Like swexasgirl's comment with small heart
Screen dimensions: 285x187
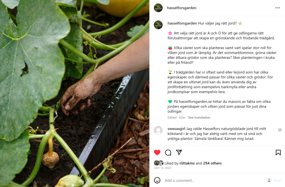tap(280, 130)
